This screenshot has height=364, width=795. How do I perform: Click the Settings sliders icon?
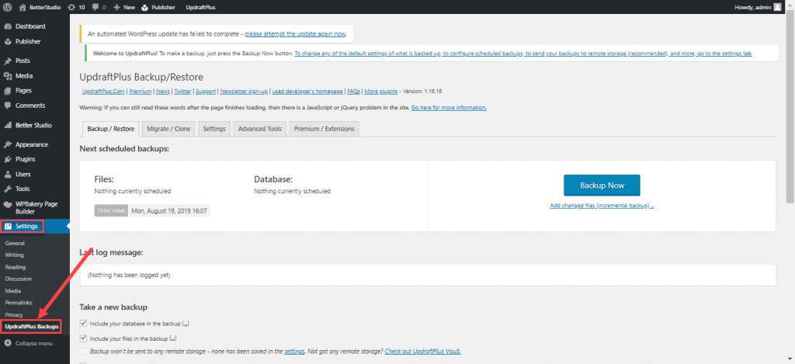click(x=8, y=226)
